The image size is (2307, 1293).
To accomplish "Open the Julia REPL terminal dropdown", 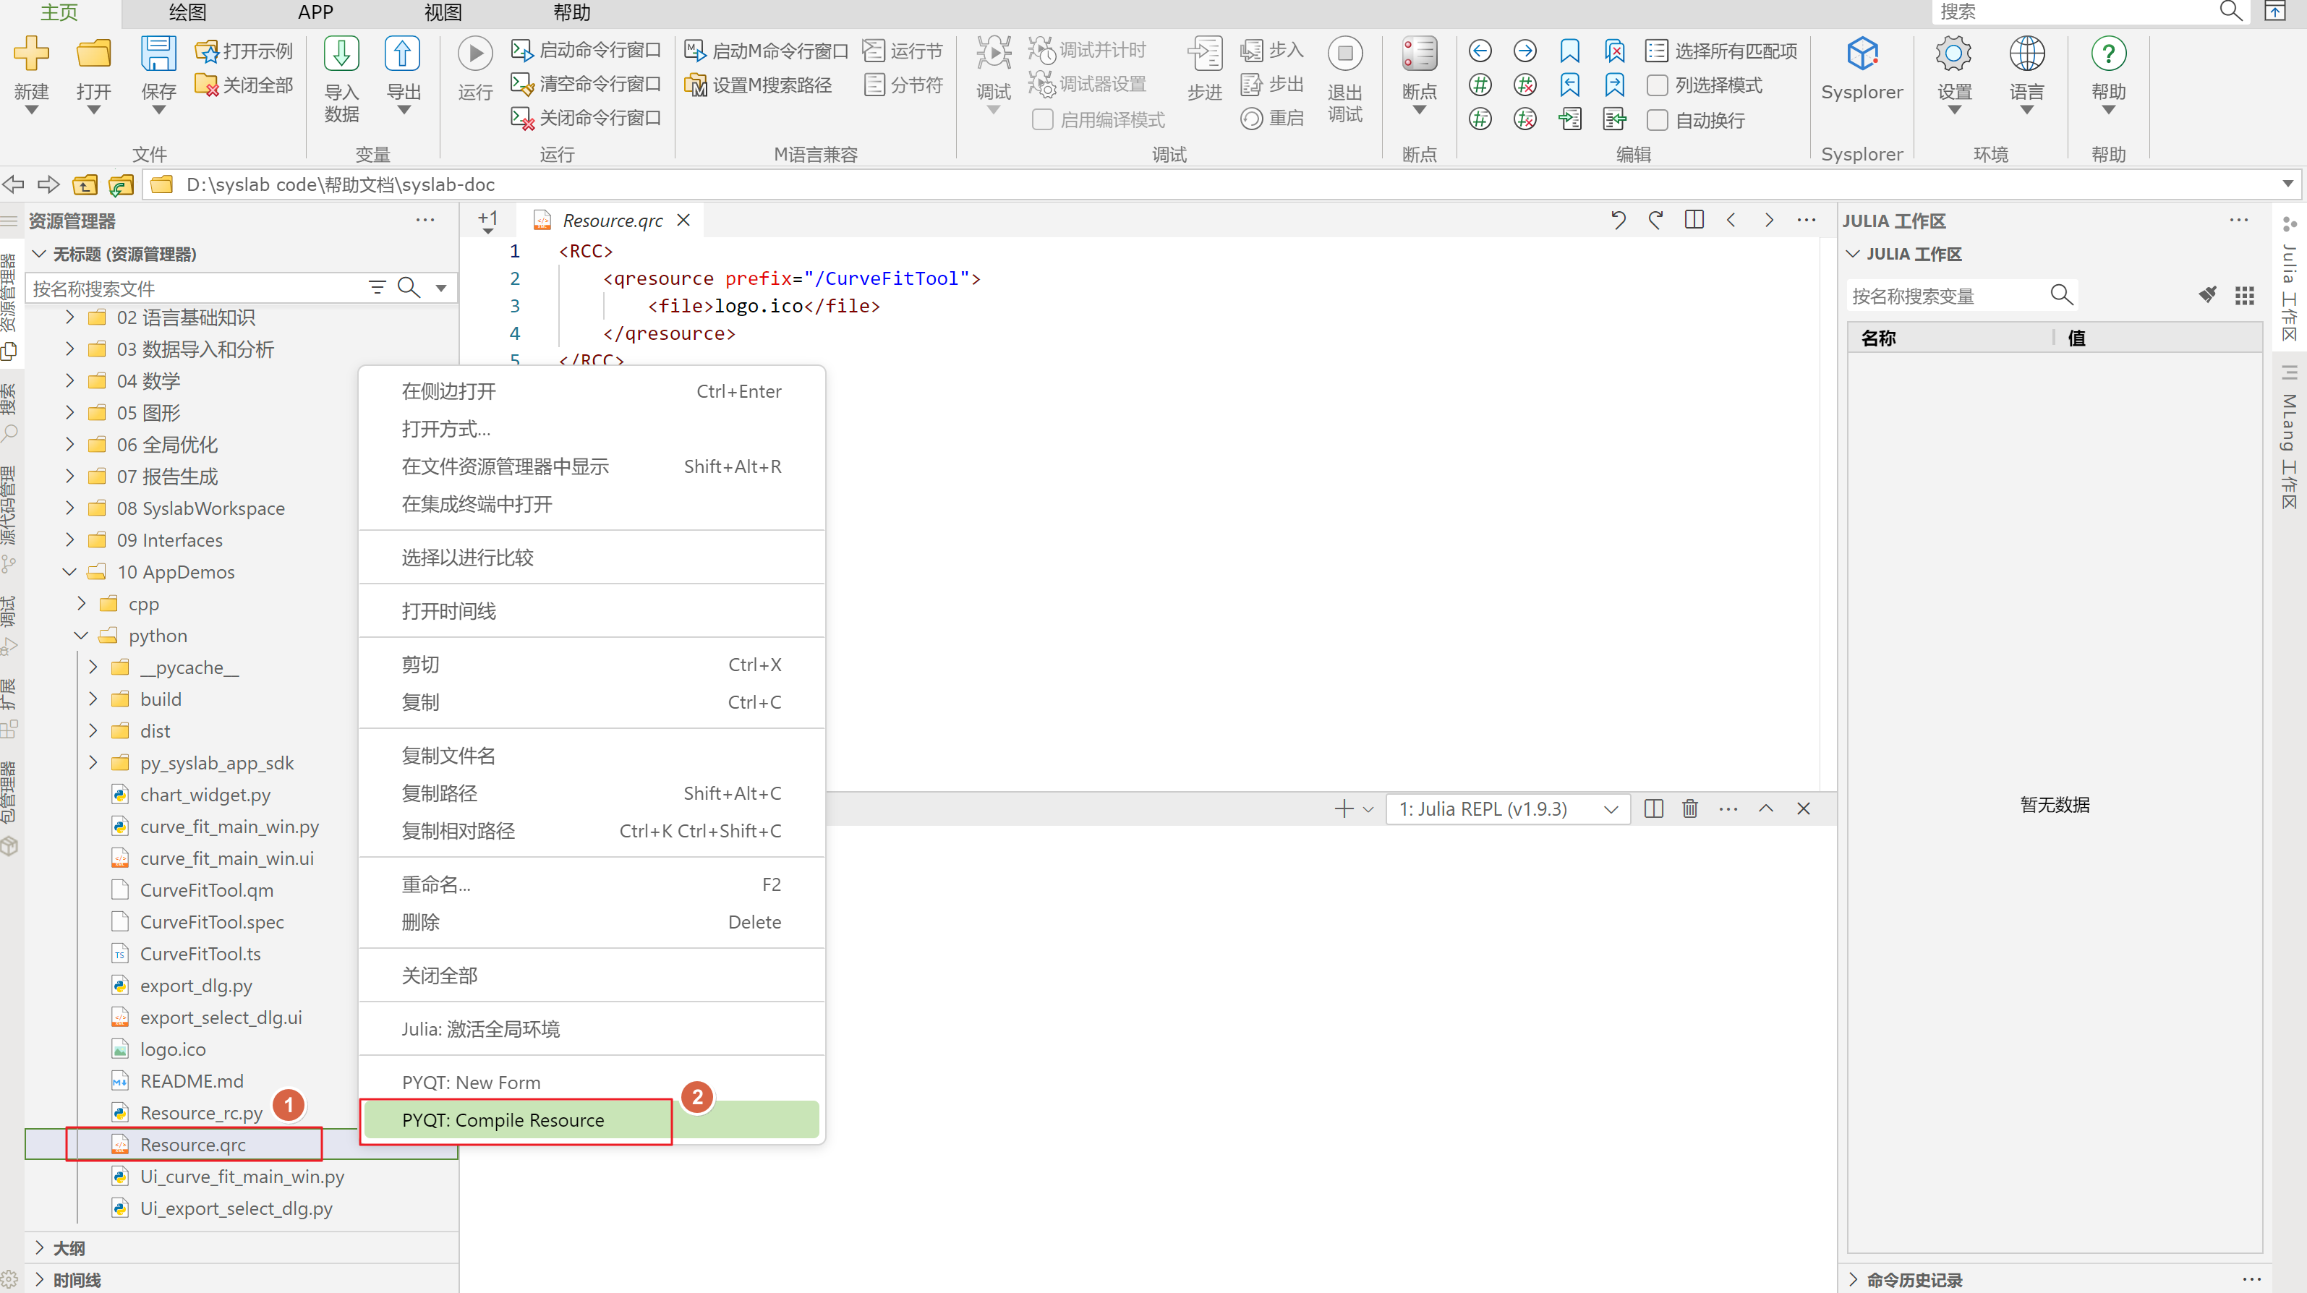I will click(1508, 809).
